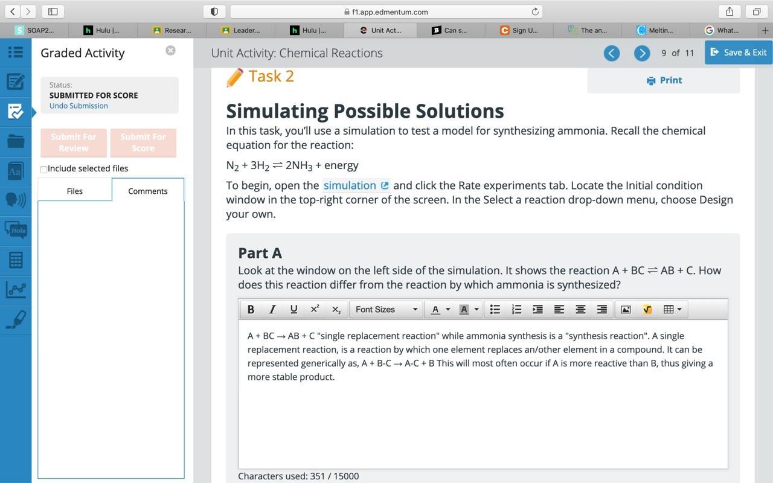The image size is (773, 483).
Task: Expand the background color dropdown arrow
Action: click(476, 309)
